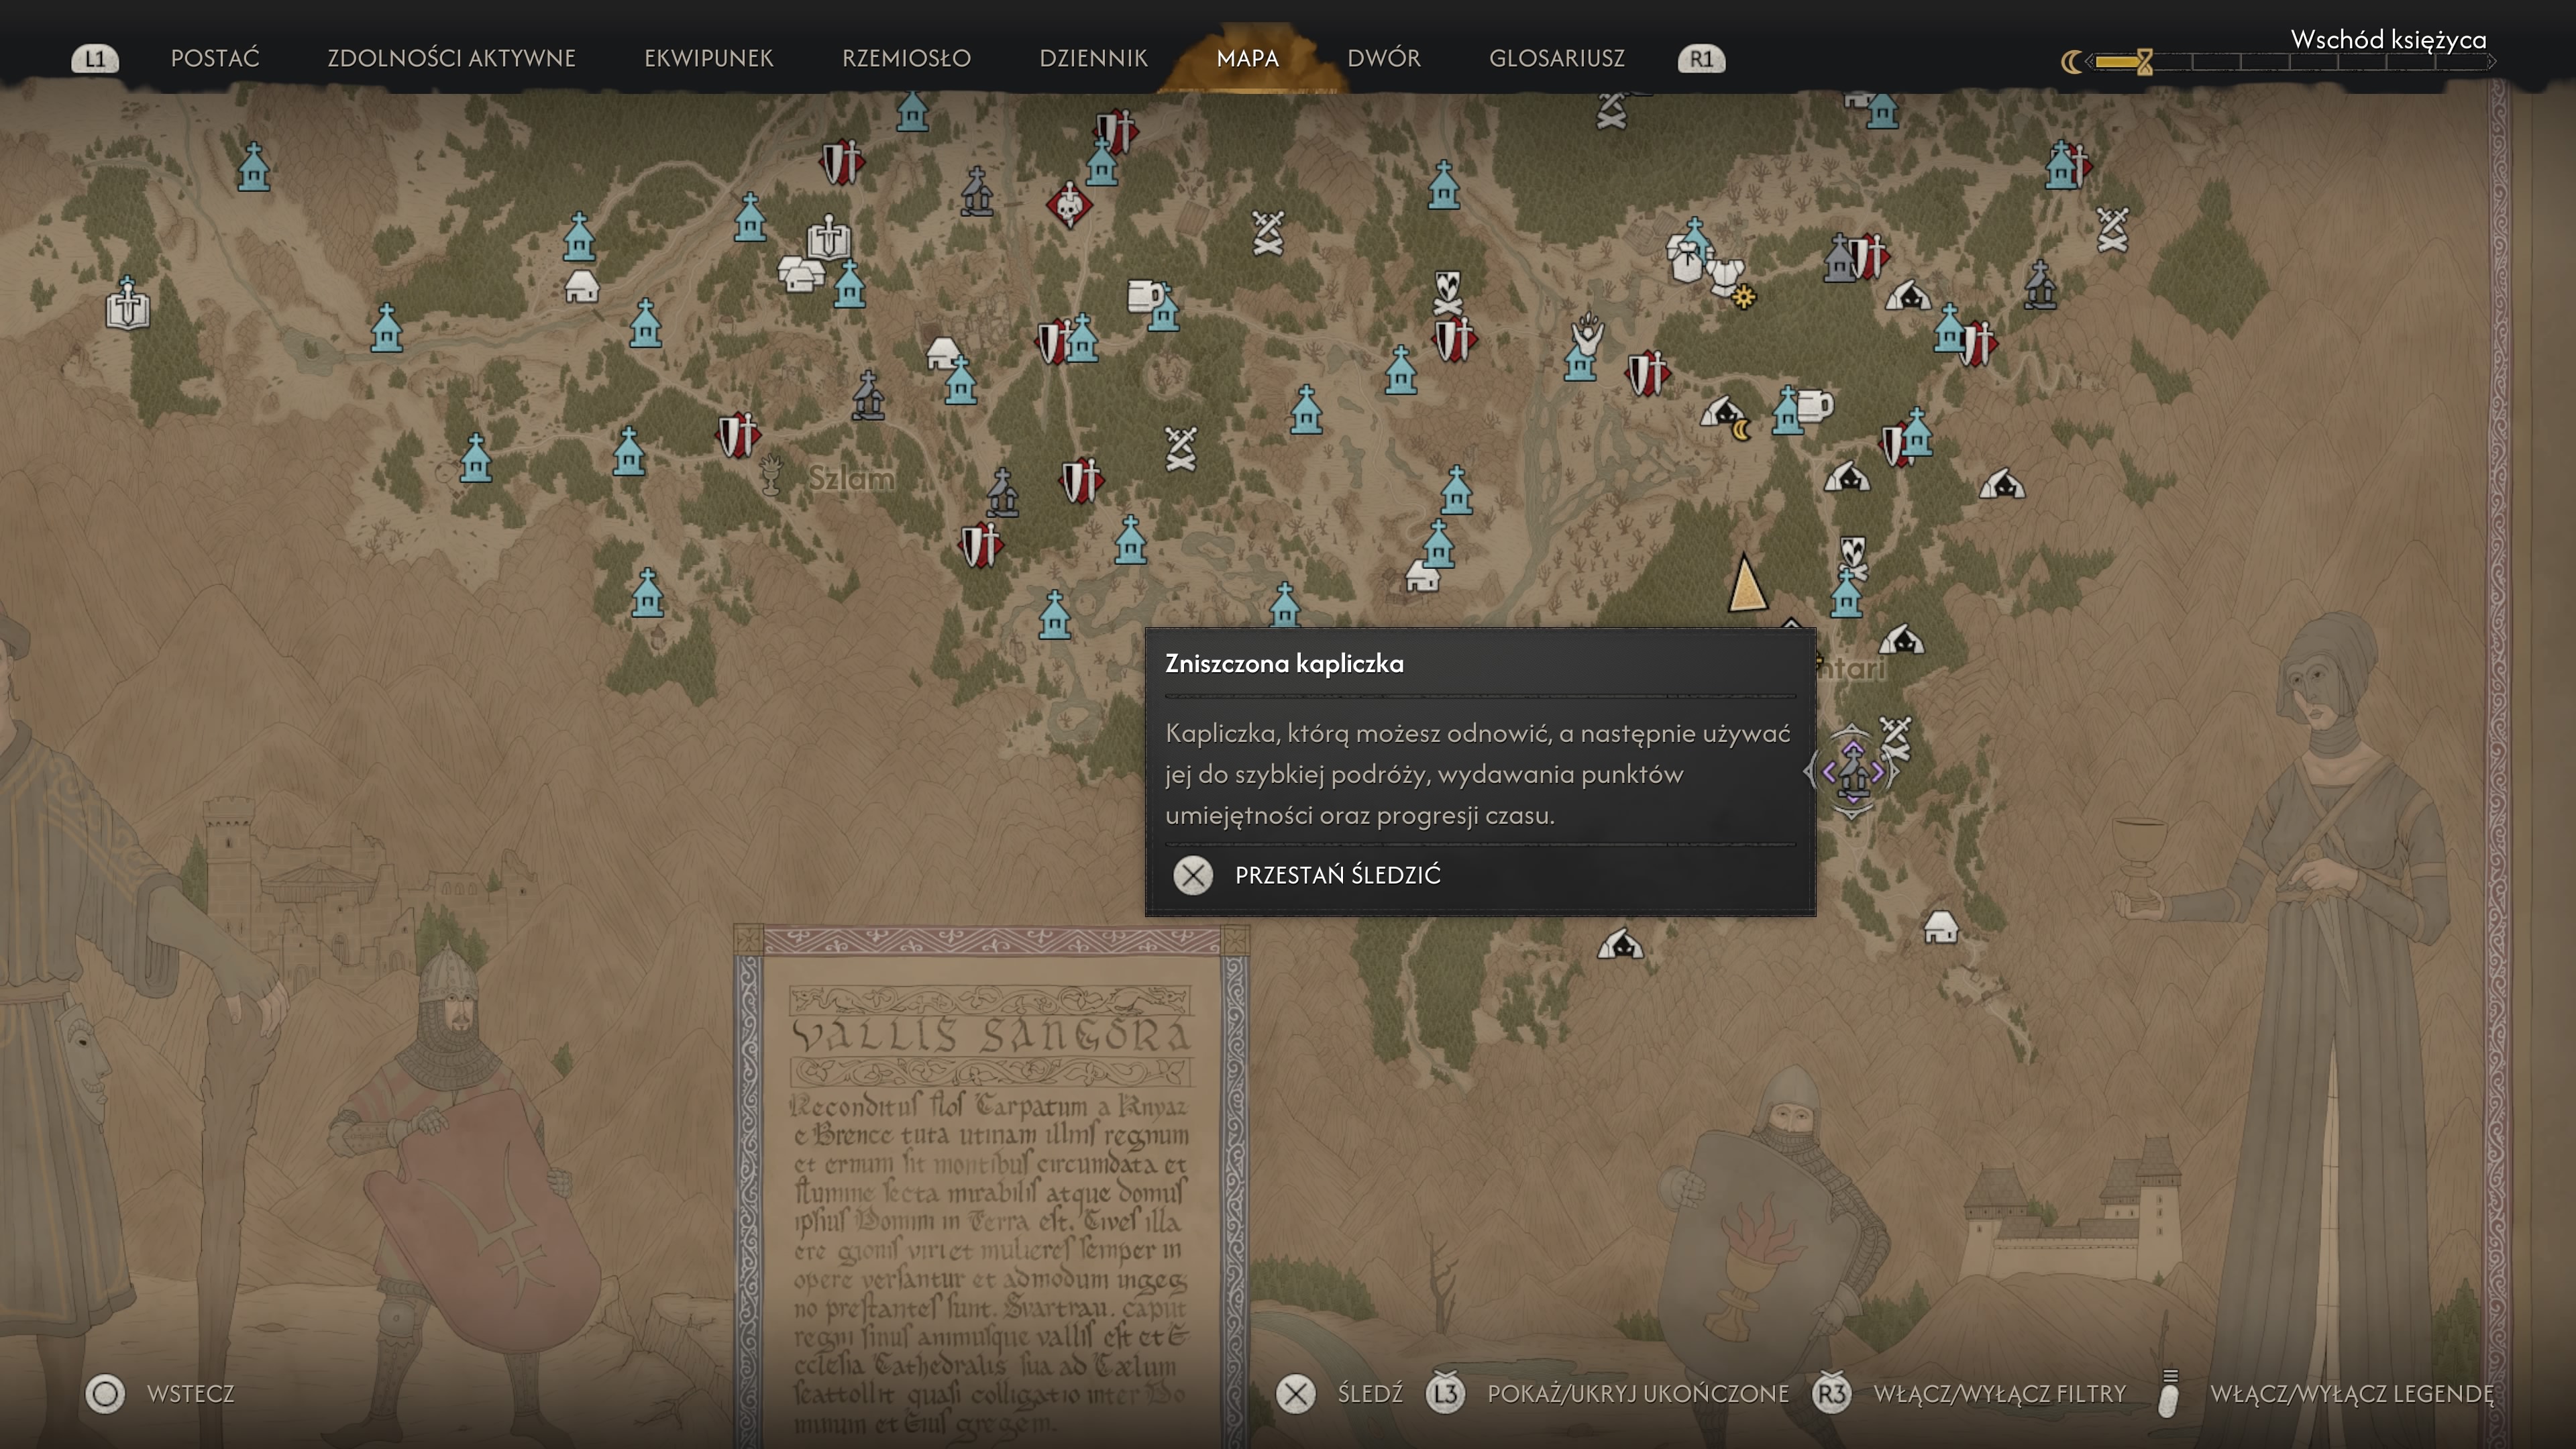Click the Wschód księżyca time label
This screenshot has width=2576, height=1449.
(2388, 39)
